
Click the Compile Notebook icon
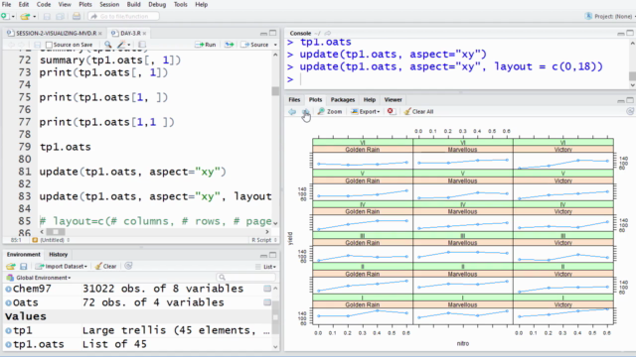point(142,45)
